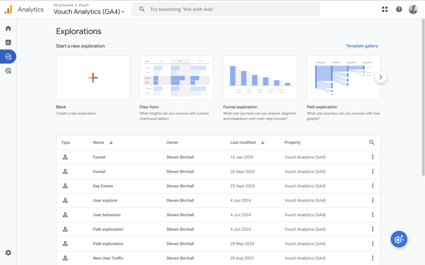Open the Admin settings gear

tap(8, 253)
